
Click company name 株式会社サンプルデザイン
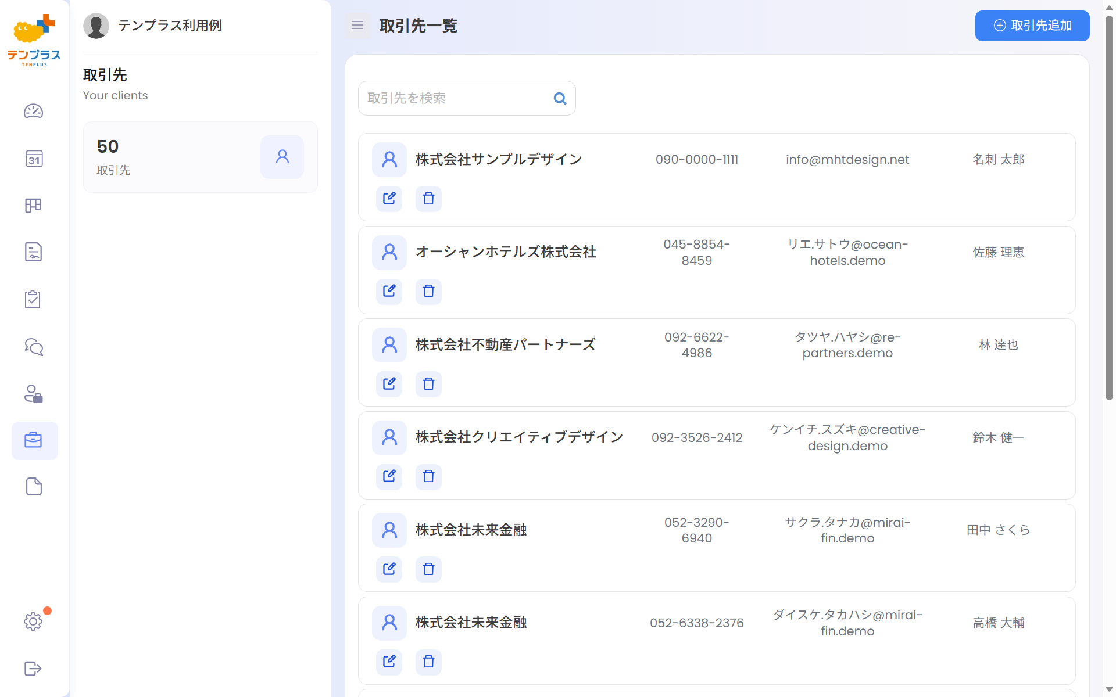click(x=499, y=159)
